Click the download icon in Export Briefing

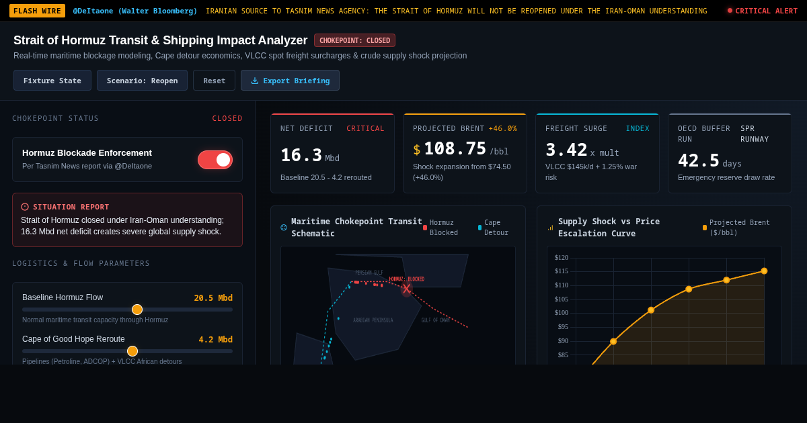(x=255, y=81)
